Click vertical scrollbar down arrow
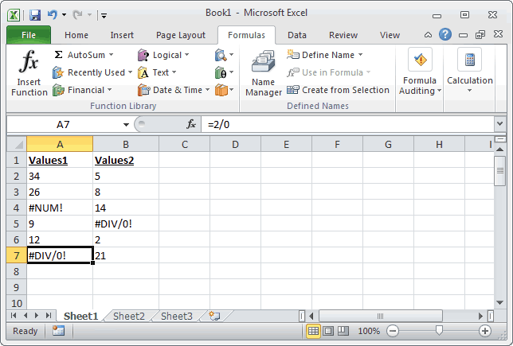 coord(500,302)
